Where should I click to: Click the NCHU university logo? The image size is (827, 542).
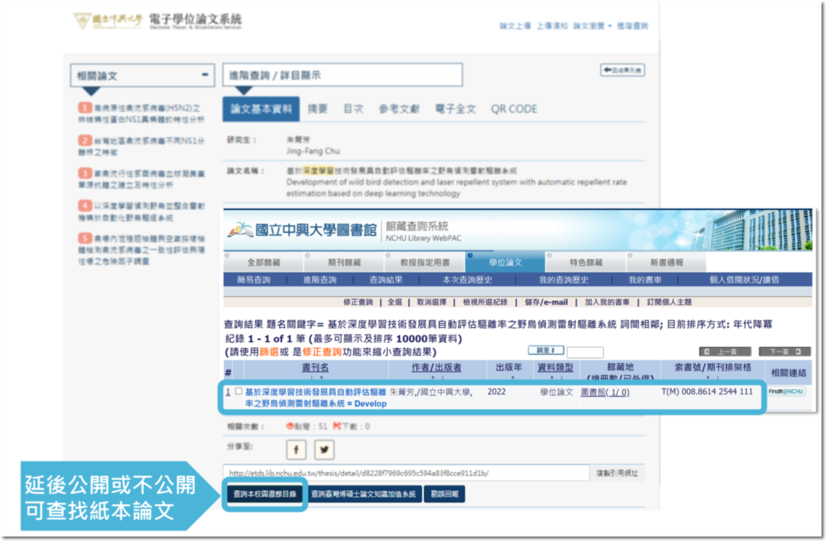[x=108, y=21]
